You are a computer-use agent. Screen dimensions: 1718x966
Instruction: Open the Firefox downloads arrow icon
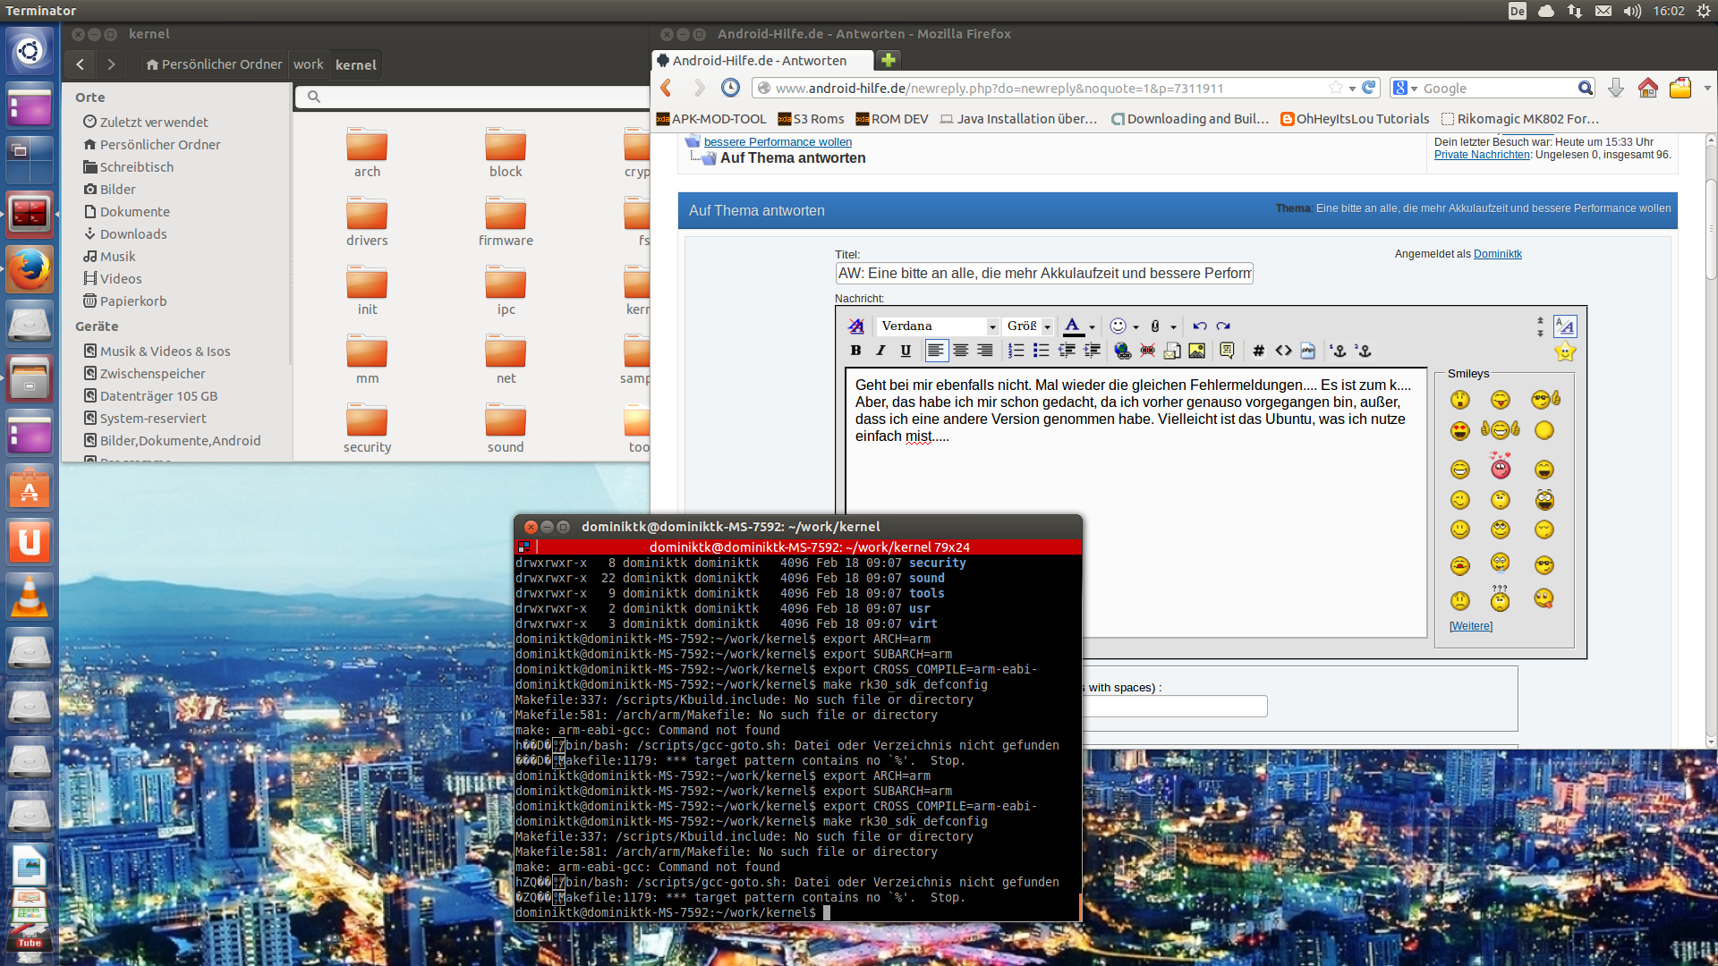pos(1615,88)
